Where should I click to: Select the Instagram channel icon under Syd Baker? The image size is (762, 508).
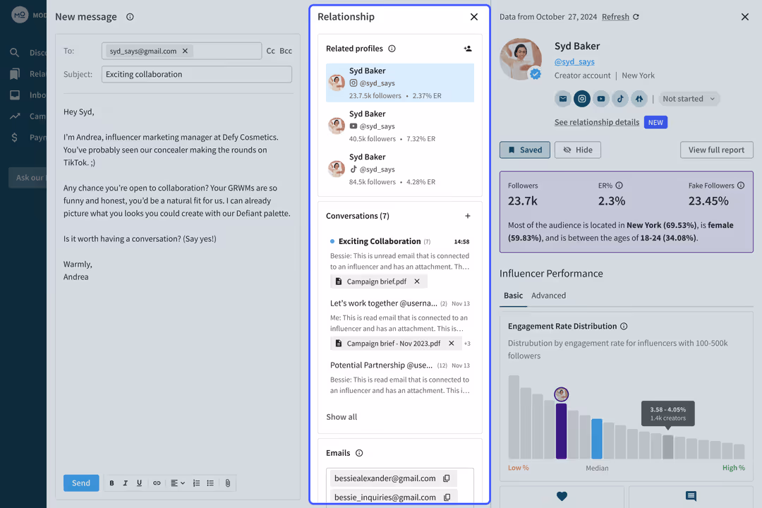581,99
